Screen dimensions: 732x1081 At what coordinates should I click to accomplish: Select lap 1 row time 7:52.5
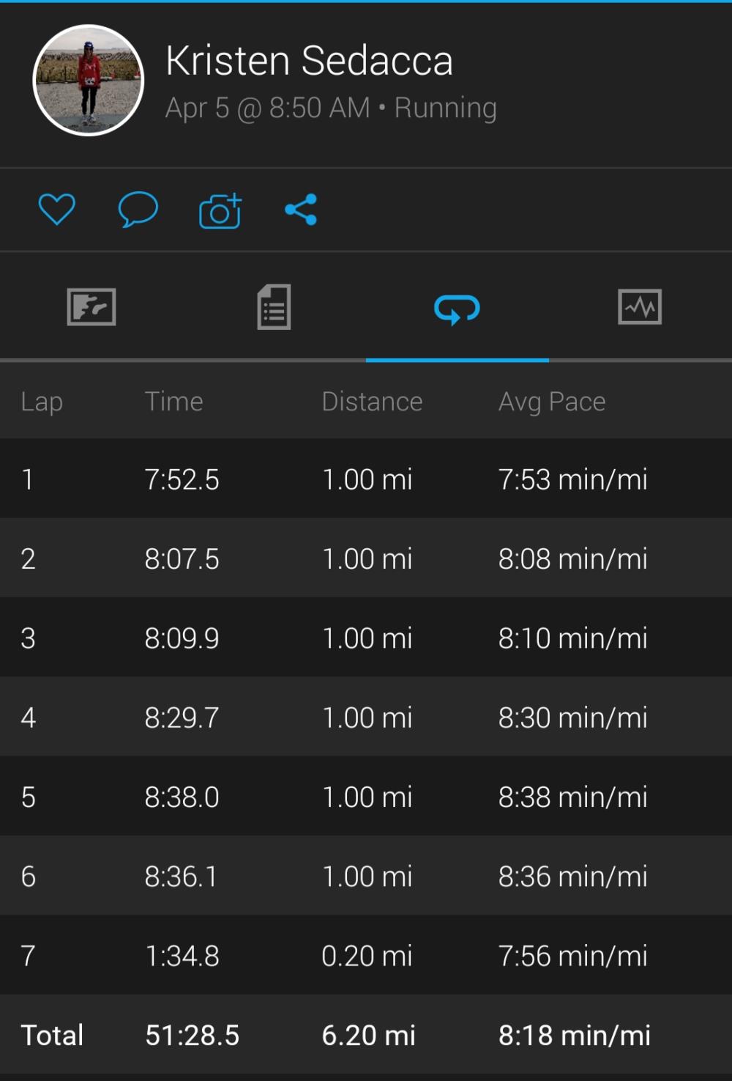point(182,480)
